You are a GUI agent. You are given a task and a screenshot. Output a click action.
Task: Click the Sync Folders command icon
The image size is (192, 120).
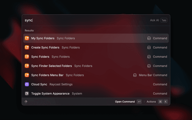coord(27,57)
